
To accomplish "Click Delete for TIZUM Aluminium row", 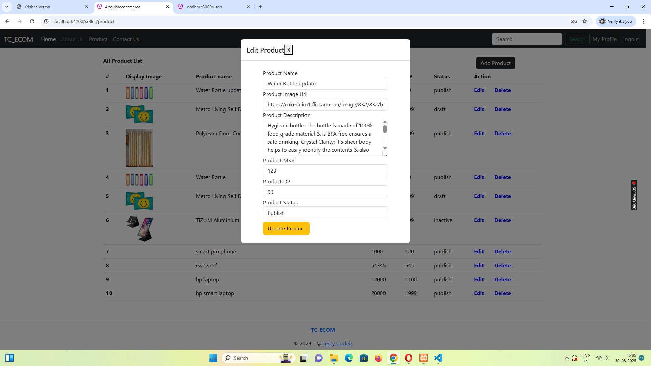I will 502,220.
